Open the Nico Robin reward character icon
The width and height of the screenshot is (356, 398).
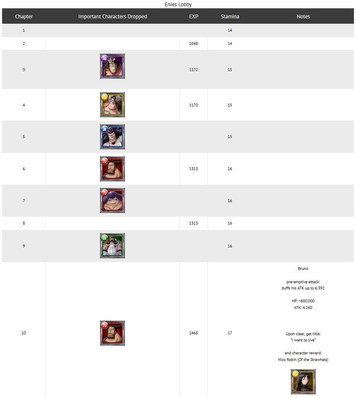coord(303,381)
